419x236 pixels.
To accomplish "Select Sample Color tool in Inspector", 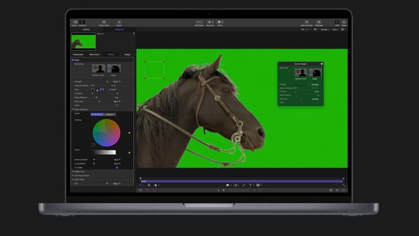I will click(x=99, y=68).
